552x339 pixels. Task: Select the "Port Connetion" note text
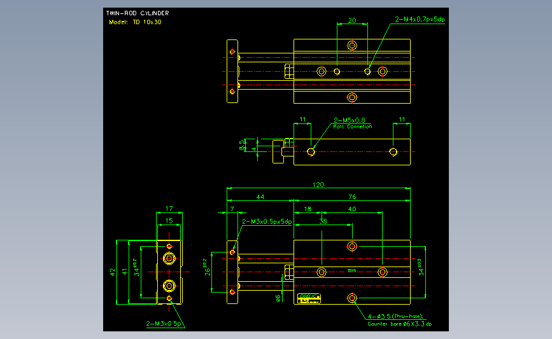(352, 127)
